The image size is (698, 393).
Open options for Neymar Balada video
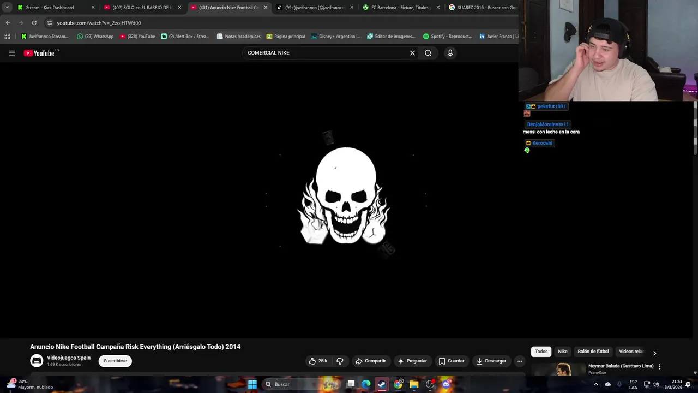[x=659, y=367]
